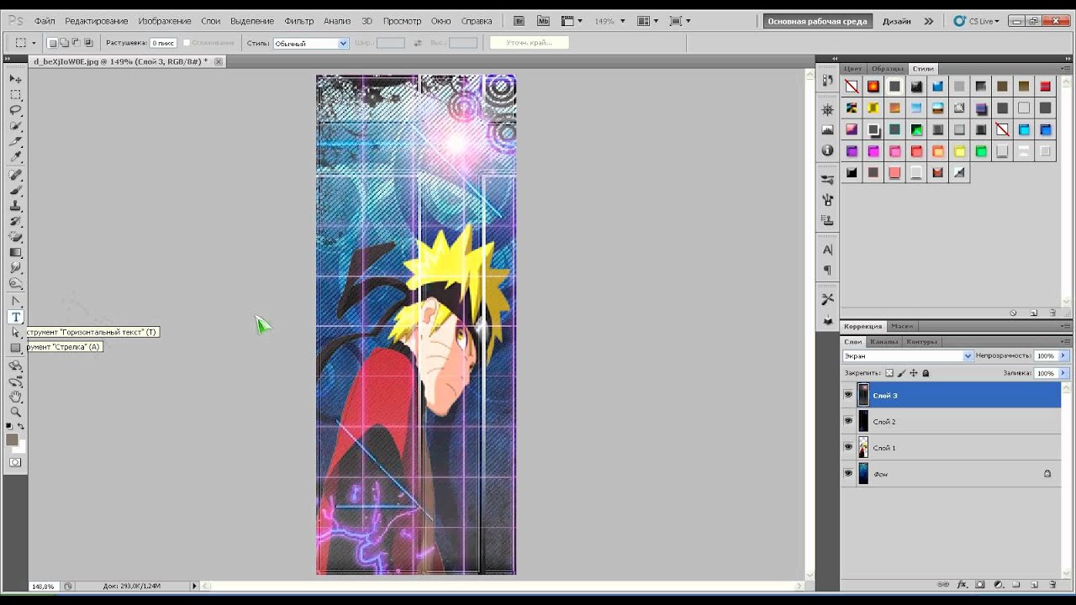Viewport: 1076px width, 605px height.
Task: Open the Clone Source panel icon
Action: 828,220
